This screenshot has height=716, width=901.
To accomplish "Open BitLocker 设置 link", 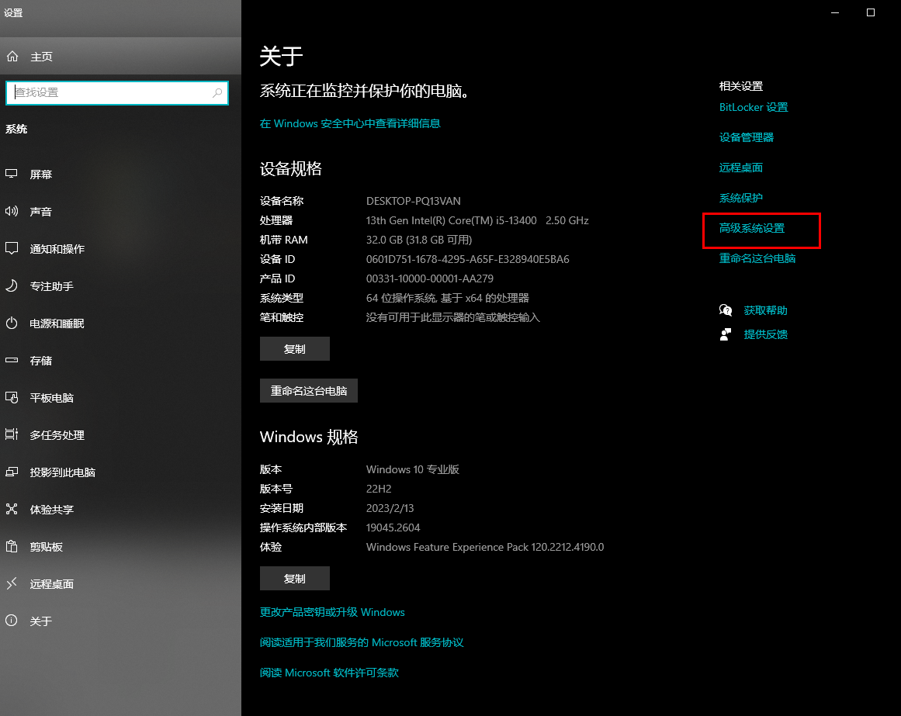I will [x=754, y=107].
